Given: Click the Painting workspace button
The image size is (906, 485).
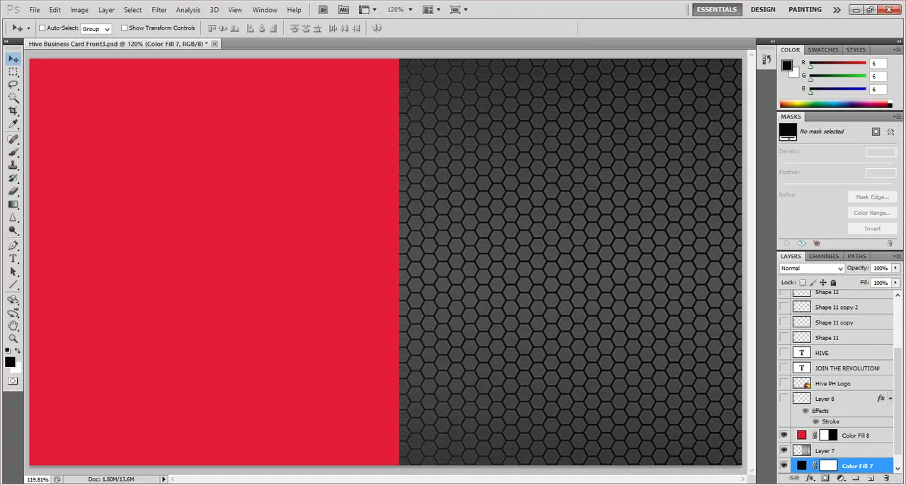Looking at the screenshot, I should (x=805, y=10).
